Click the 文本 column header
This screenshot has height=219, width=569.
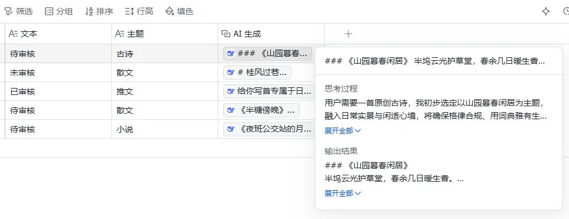click(58, 34)
